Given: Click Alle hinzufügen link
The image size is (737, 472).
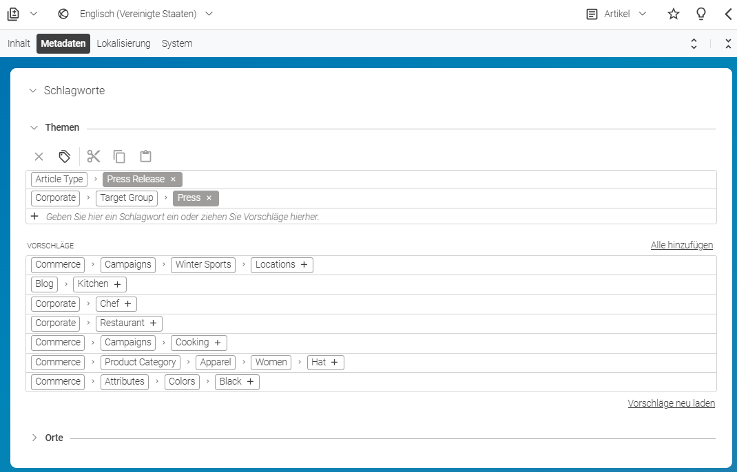Looking at the screenshot, I should pos(681,245).
